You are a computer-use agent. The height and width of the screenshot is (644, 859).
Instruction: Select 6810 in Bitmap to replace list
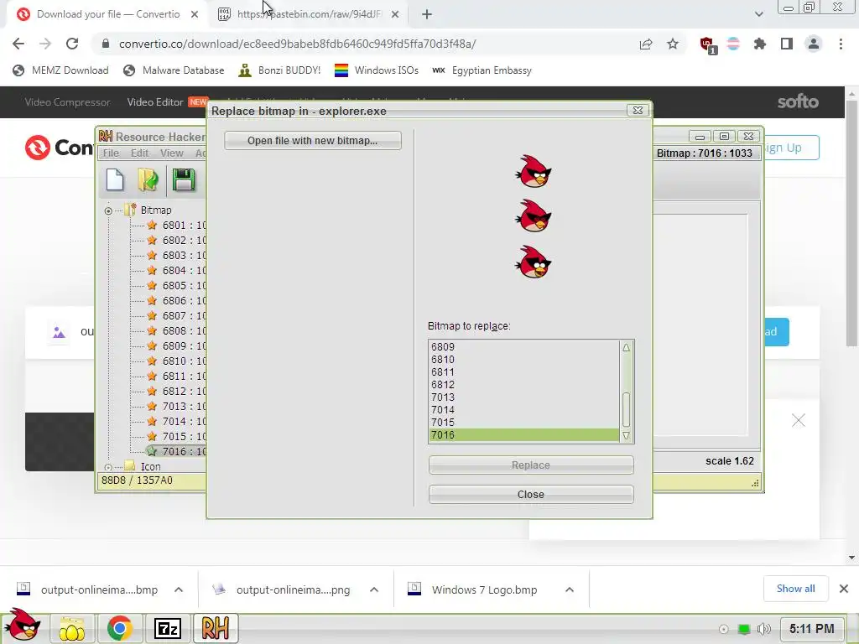524,359
